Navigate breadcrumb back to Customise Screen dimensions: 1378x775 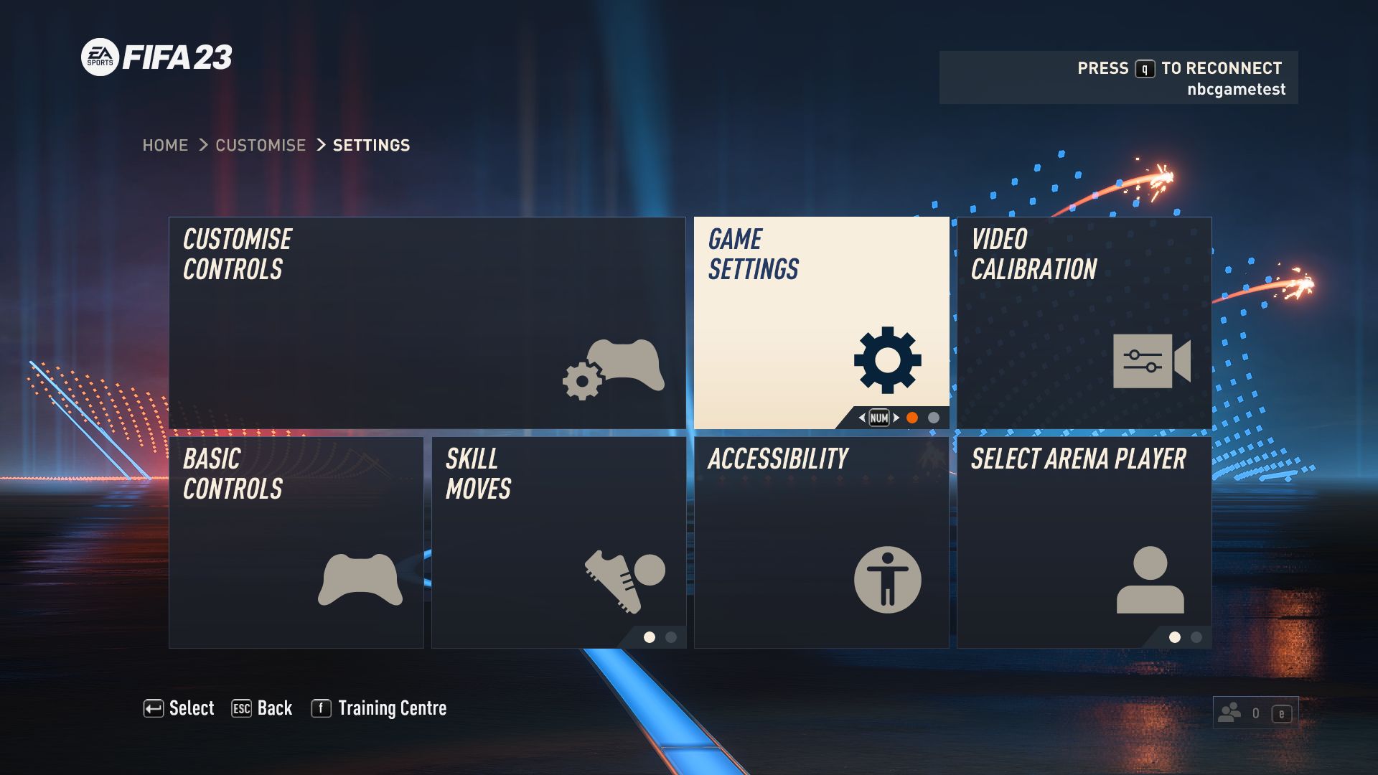point(261,145)
